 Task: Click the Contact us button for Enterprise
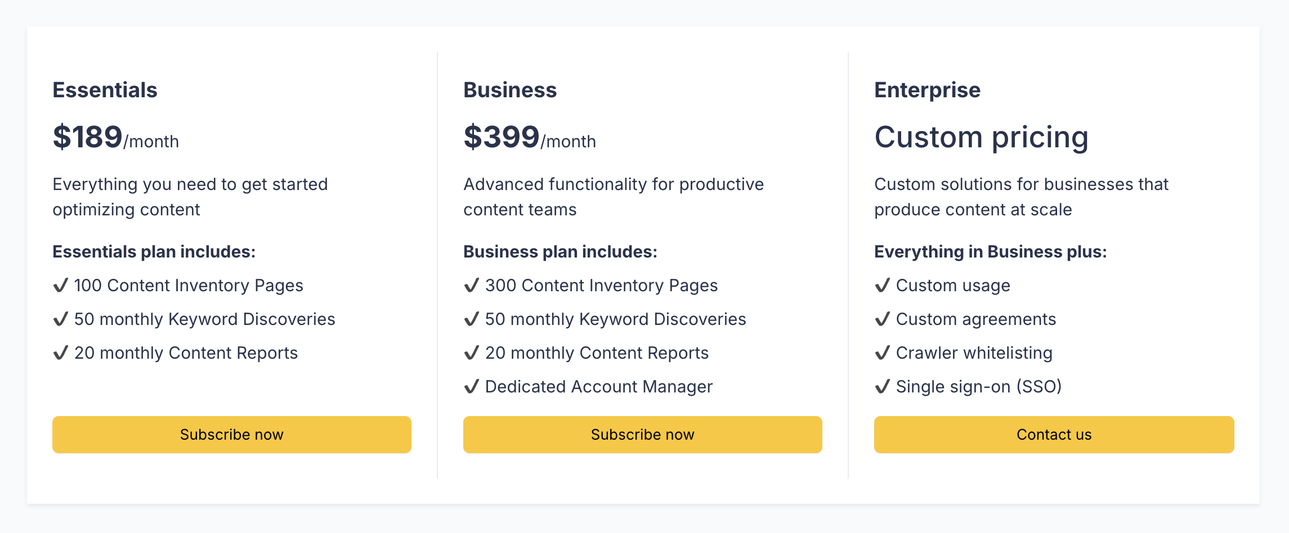point(1054,434)
